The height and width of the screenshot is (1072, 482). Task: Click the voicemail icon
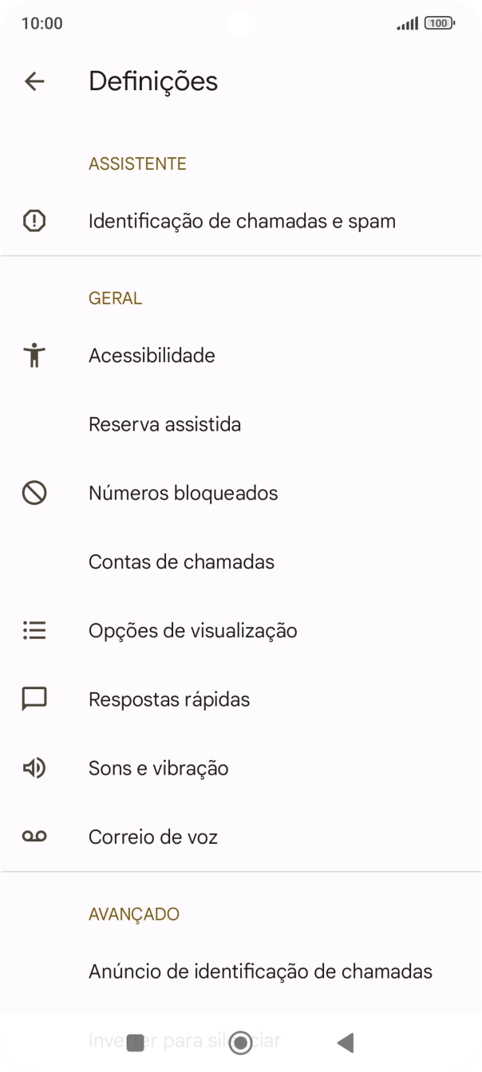click(x=34, y=836)
